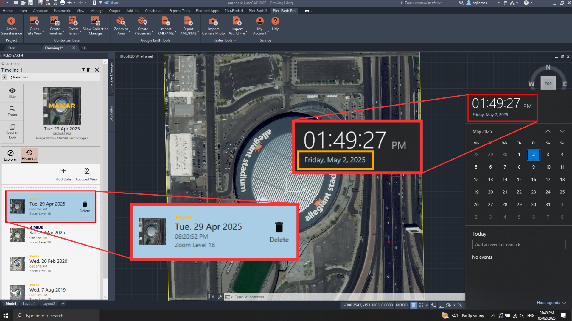Screen dimensions: 572x321
Task: Select the Wed. 26 Feb 2020 image
Action: coord(51,263)
